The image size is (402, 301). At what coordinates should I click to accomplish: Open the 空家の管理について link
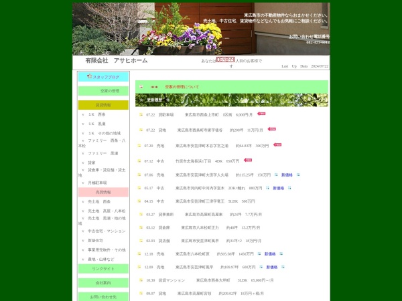(182, 87)
